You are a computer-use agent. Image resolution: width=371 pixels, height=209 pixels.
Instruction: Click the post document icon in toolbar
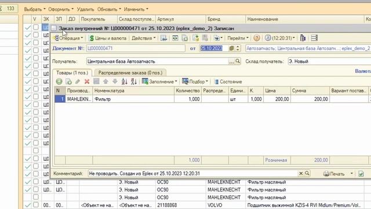click(175, 38)
